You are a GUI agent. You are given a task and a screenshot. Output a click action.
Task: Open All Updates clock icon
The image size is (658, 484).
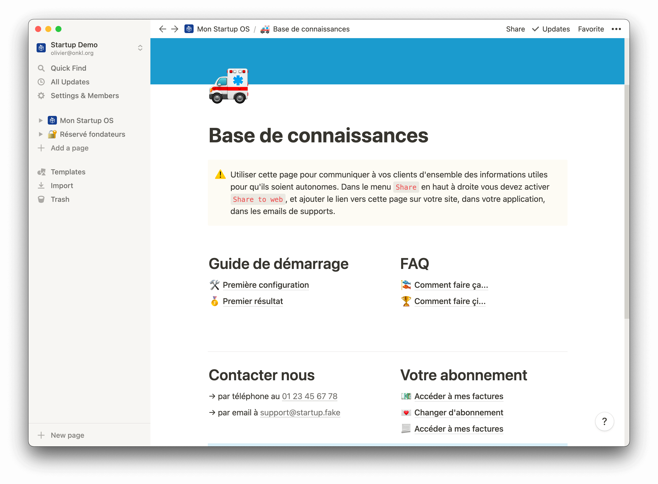coord(41,82)
